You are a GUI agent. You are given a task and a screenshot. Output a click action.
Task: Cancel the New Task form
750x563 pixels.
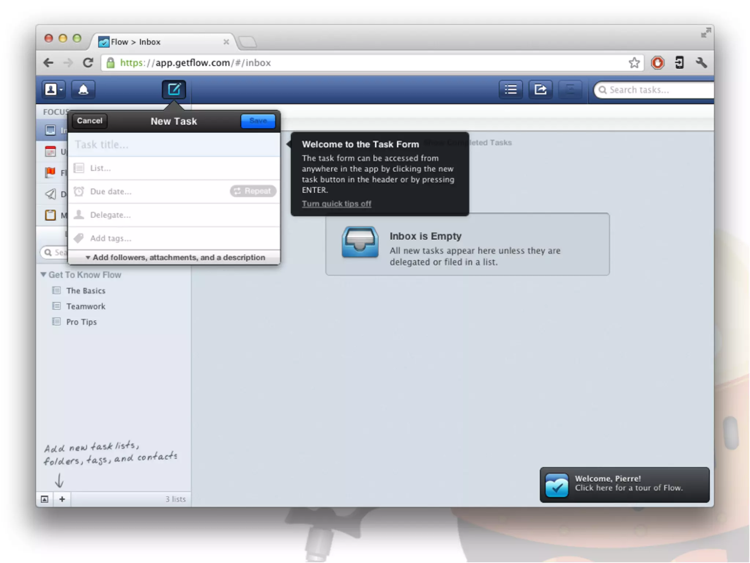tap(89, 121)
